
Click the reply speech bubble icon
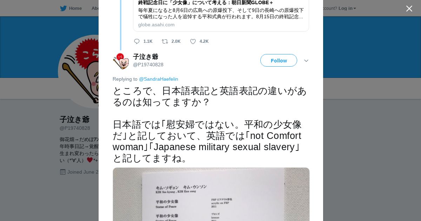click(137, 41)
